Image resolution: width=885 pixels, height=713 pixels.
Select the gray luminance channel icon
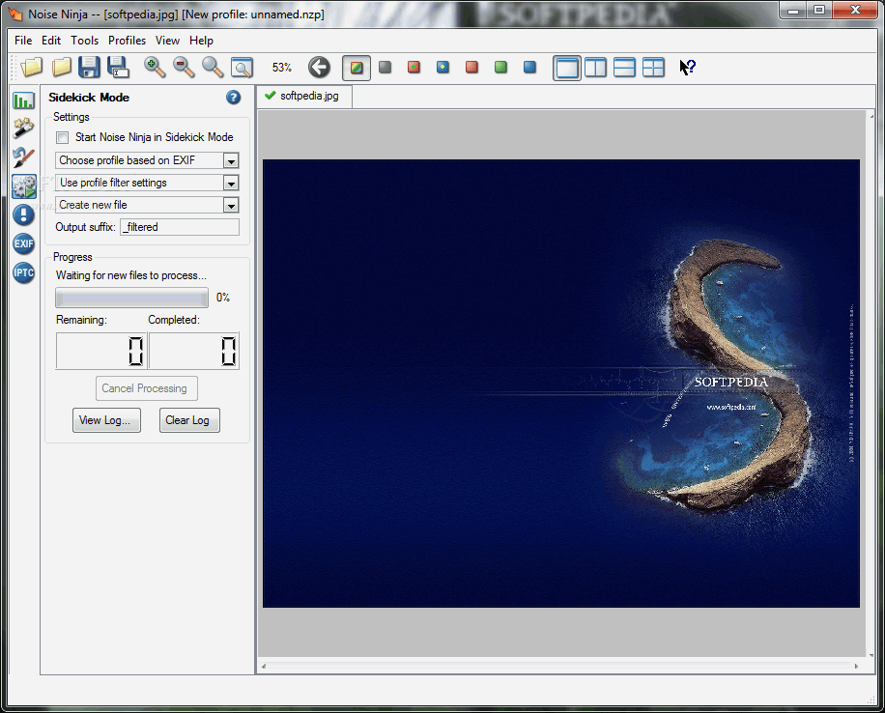pos(385,68)
